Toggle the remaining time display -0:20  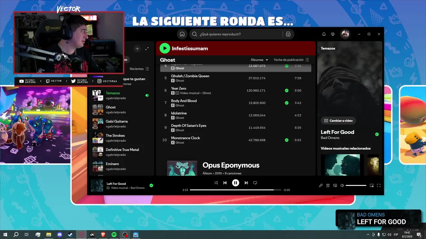pos(287,190)
